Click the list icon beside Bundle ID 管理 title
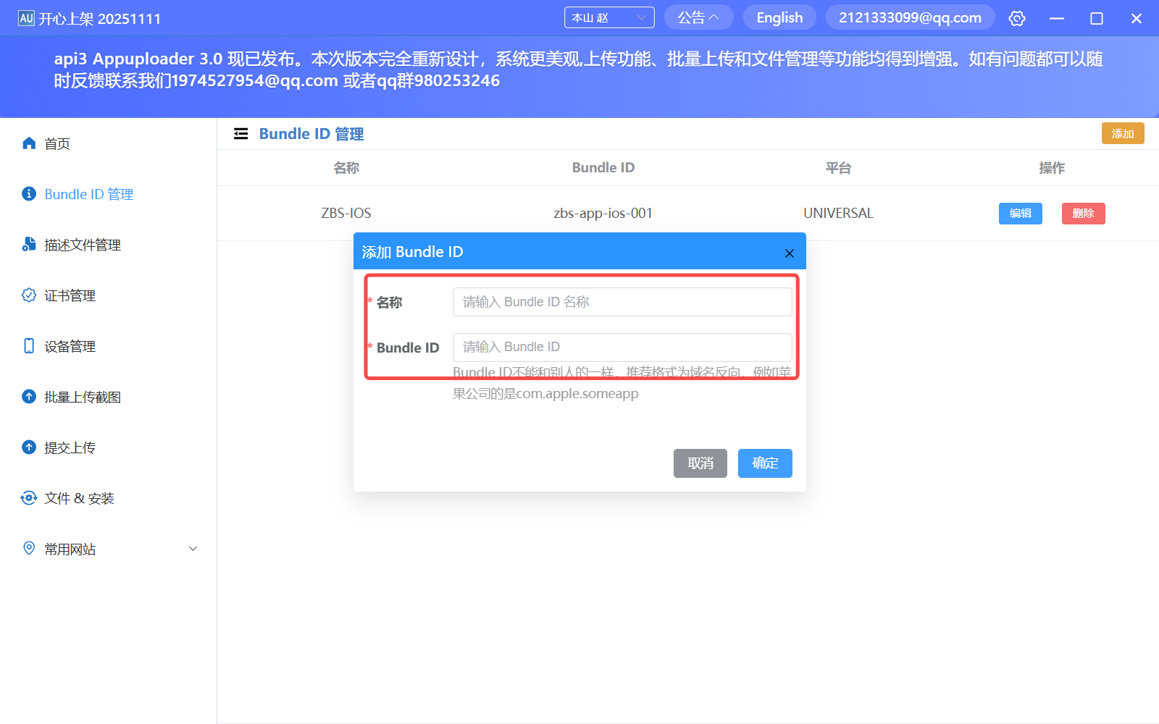 coord(240,133)
